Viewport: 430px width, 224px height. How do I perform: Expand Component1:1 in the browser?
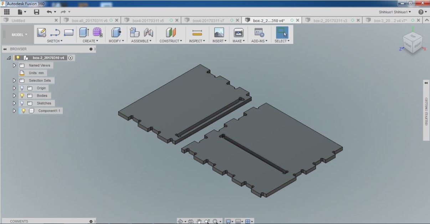[x=14, y=111]
